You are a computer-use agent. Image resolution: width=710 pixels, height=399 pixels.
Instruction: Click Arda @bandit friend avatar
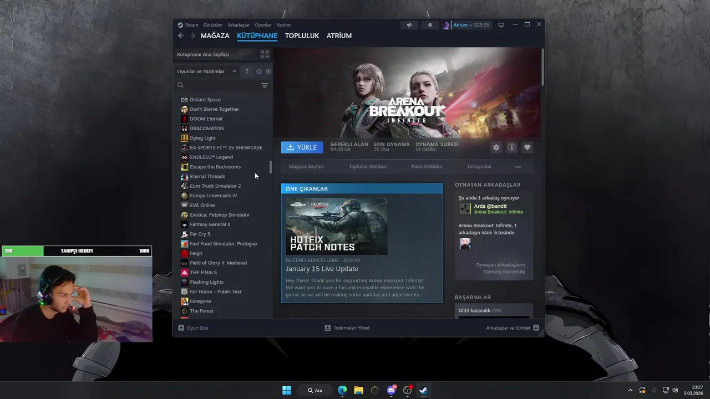(x=465, y=209)
